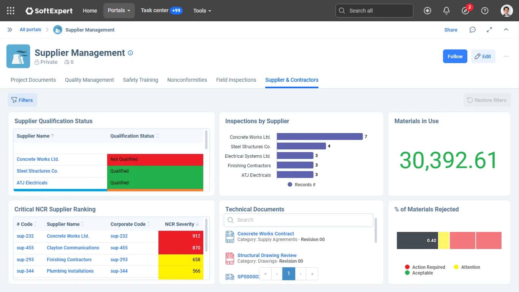This screenshot has height=292, width=519.
Task: Toggle the Aceptable legend item
Action: 419,273
